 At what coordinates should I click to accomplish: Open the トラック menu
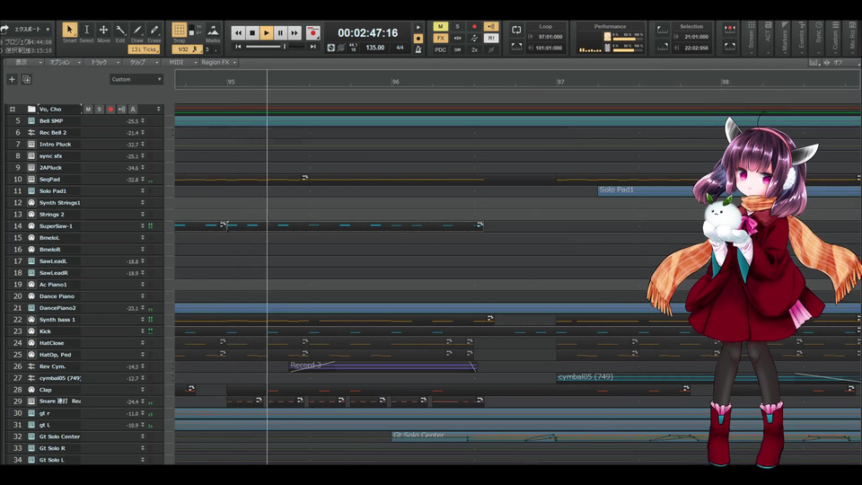[x=102, y=62]
